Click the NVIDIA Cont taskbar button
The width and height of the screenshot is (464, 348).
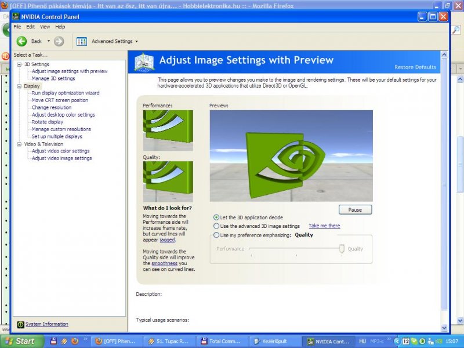328,342
